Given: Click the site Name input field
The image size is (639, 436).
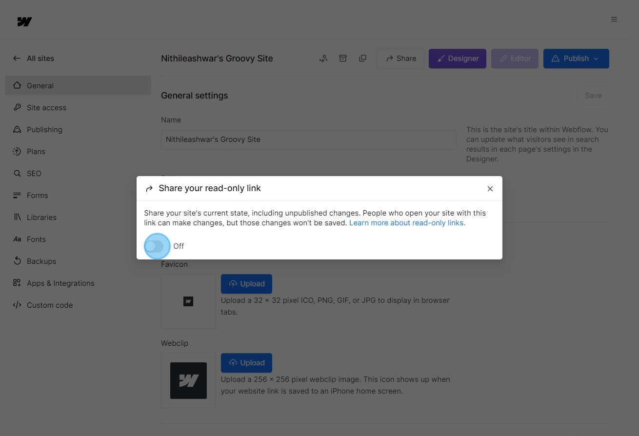Looking at the screenshot, I should [x=309, y=139].
